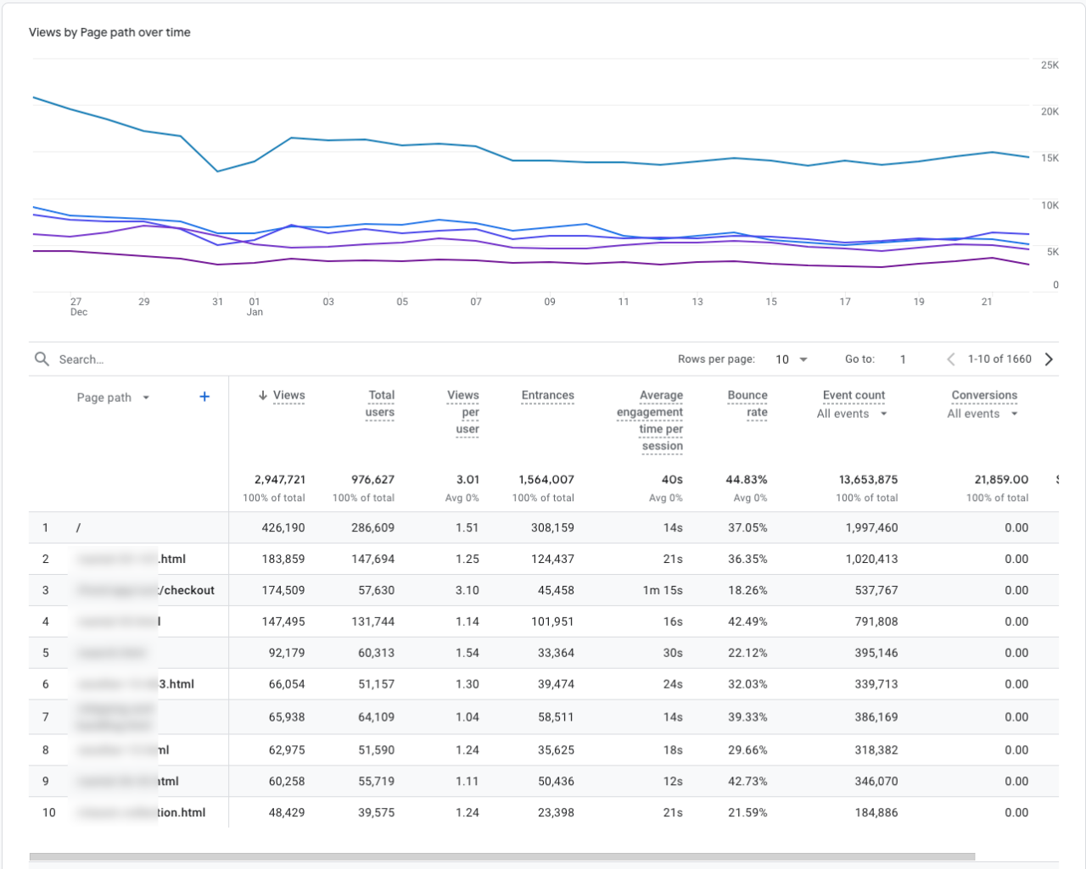This screenshot has height=869, width=1086.
Task: Open the All events dropdown under Event count
Action: [852, 414]
